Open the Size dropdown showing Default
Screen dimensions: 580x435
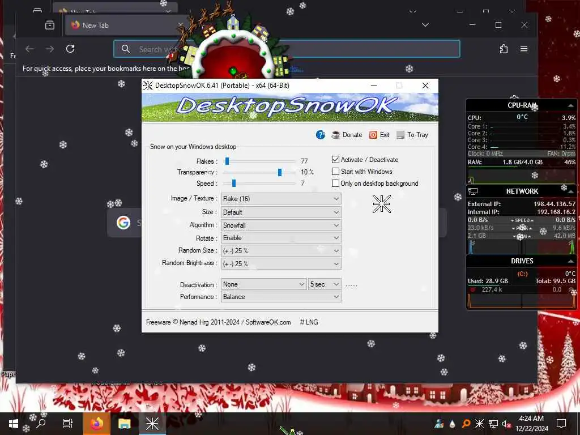point(281,212)
